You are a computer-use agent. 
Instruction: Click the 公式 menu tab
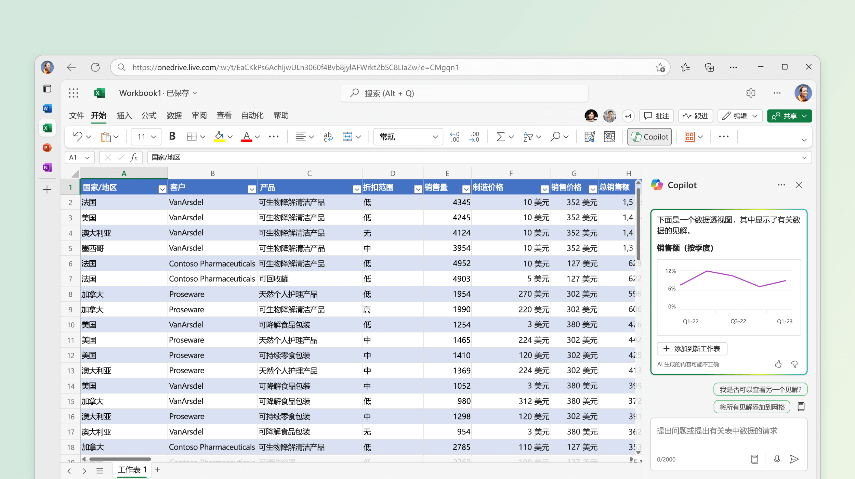point(148,115)
